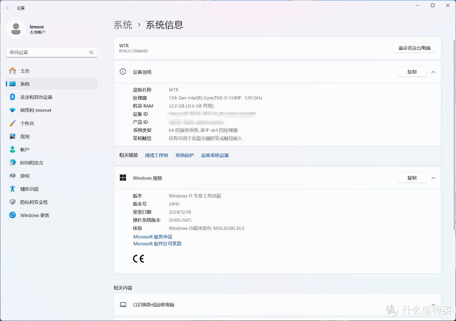The height and width of the screenshot is (321, 456).
Task: Maximize the Settings window
Action: (433, 5)
